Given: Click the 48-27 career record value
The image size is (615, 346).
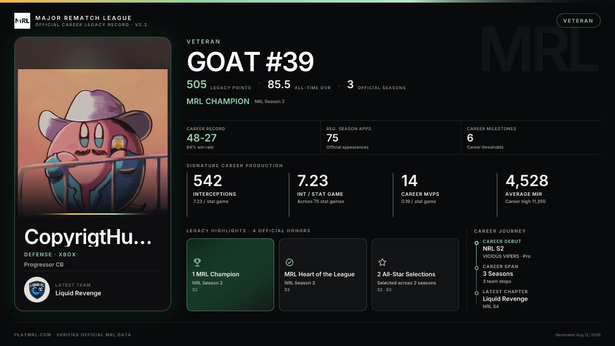Looking at the screenshot, I should pos(202,137).
